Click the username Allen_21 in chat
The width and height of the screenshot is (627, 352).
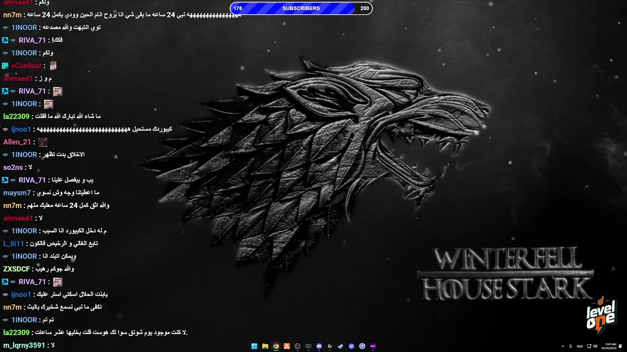[17, 142]
